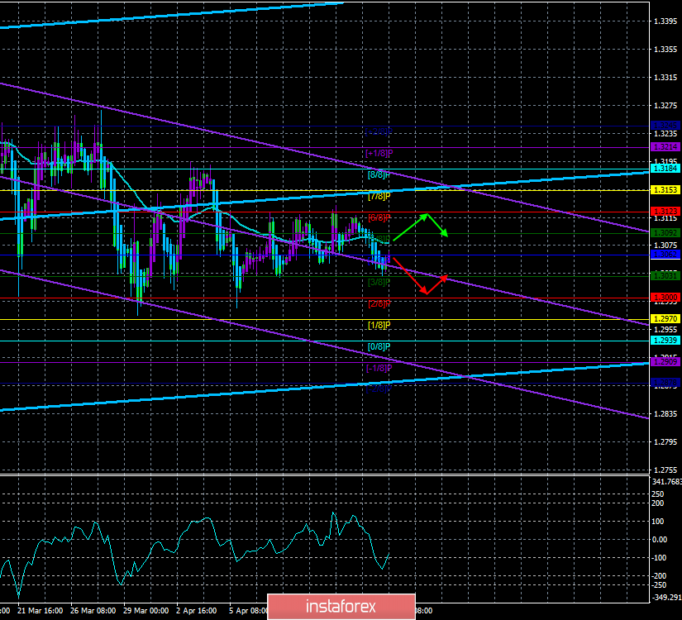Click the 1.3315 price axis label
The width and height of the screenshot is (682, 620).
coord(665,78)
